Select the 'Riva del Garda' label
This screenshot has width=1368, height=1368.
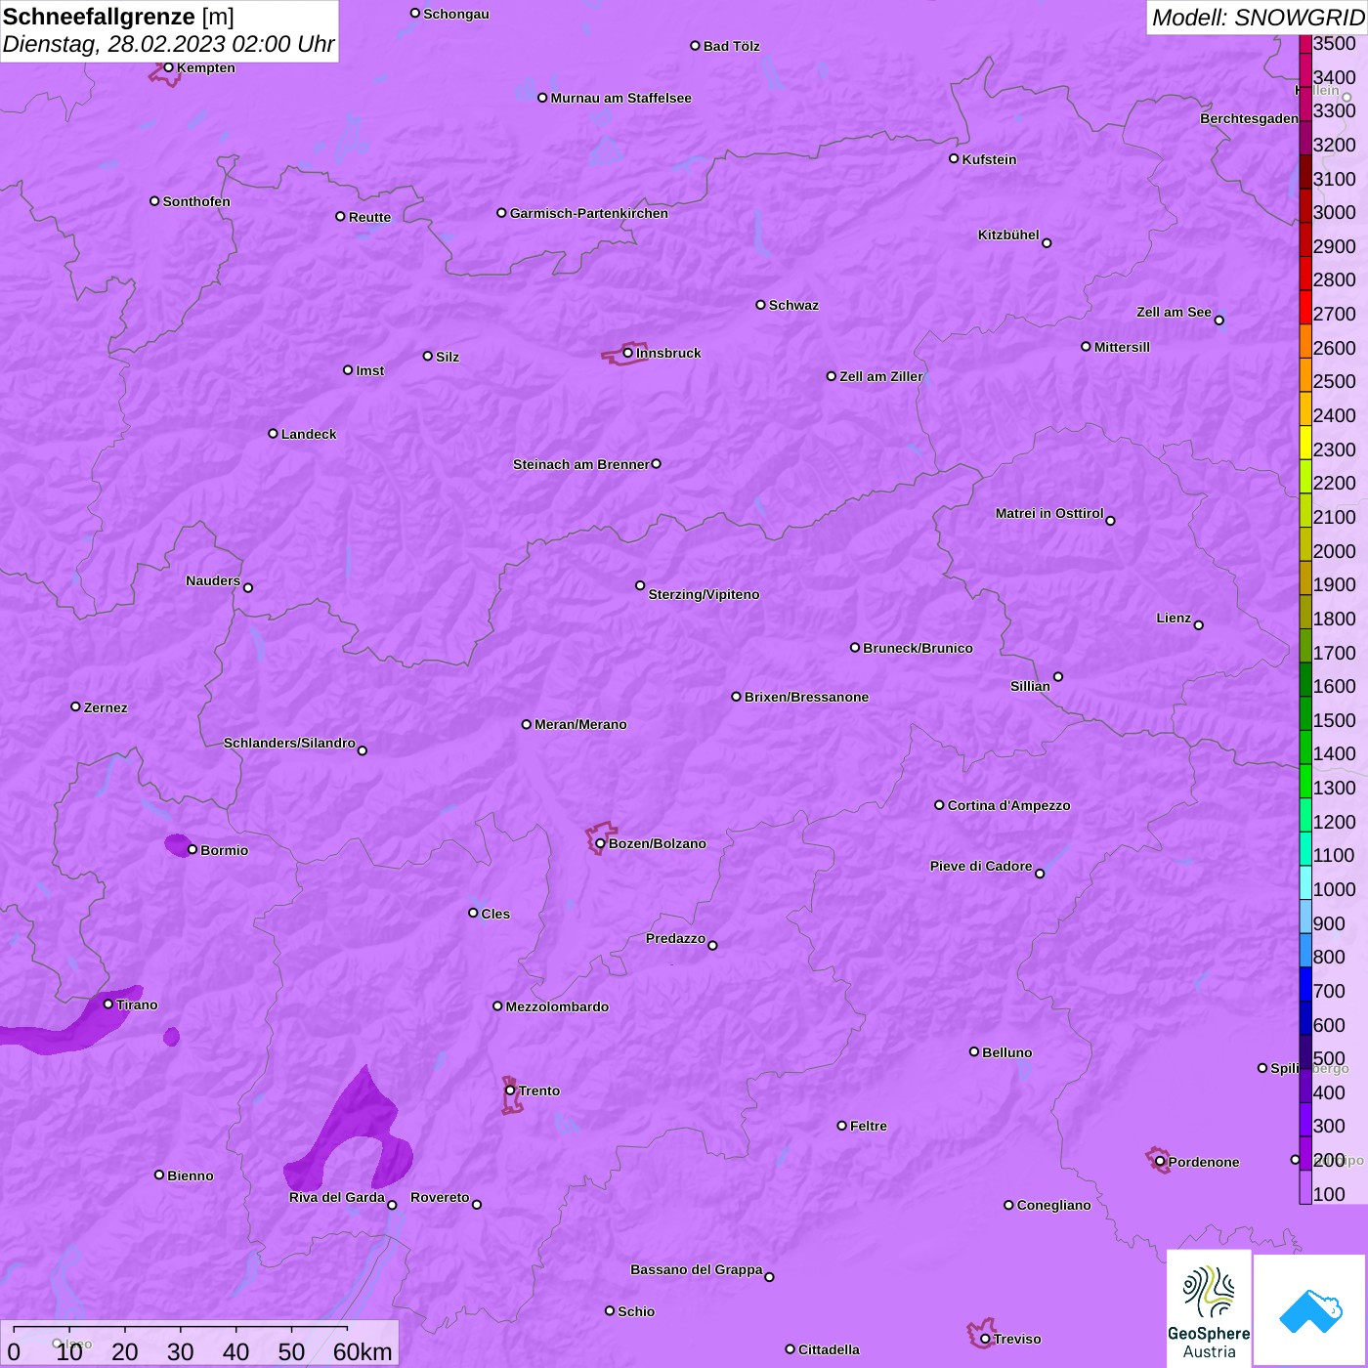click(337, 1197)
